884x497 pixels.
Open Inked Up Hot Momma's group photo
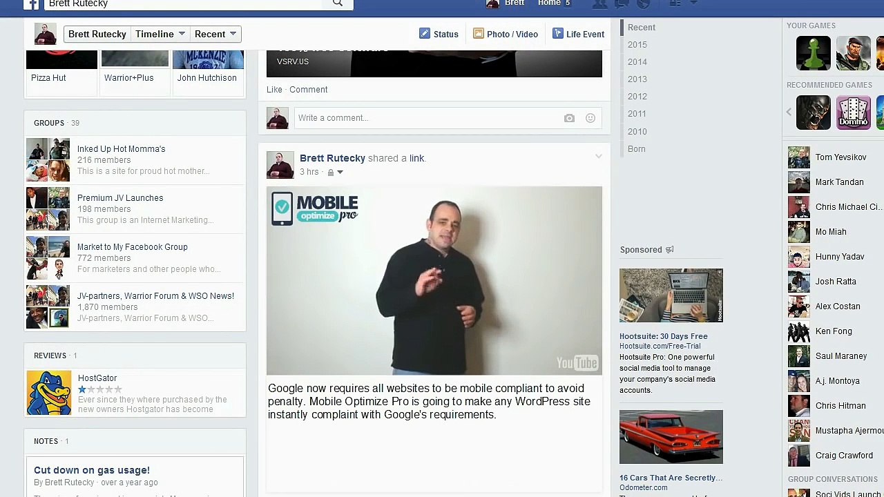click(48, 159)
